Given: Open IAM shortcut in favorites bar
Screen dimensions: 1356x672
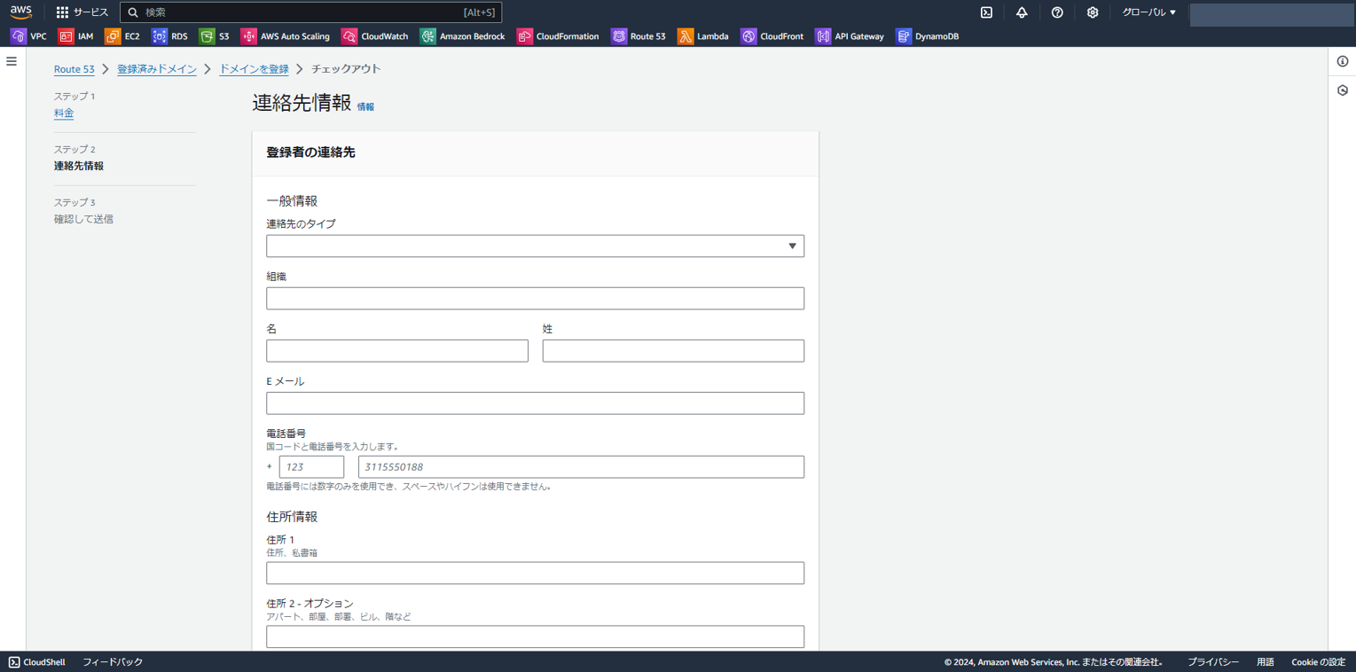Looking at the screenshot, I should tap(75, 36).
